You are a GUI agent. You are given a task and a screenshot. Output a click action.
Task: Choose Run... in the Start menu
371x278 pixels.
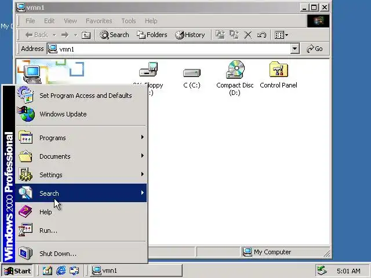[81, 231]
